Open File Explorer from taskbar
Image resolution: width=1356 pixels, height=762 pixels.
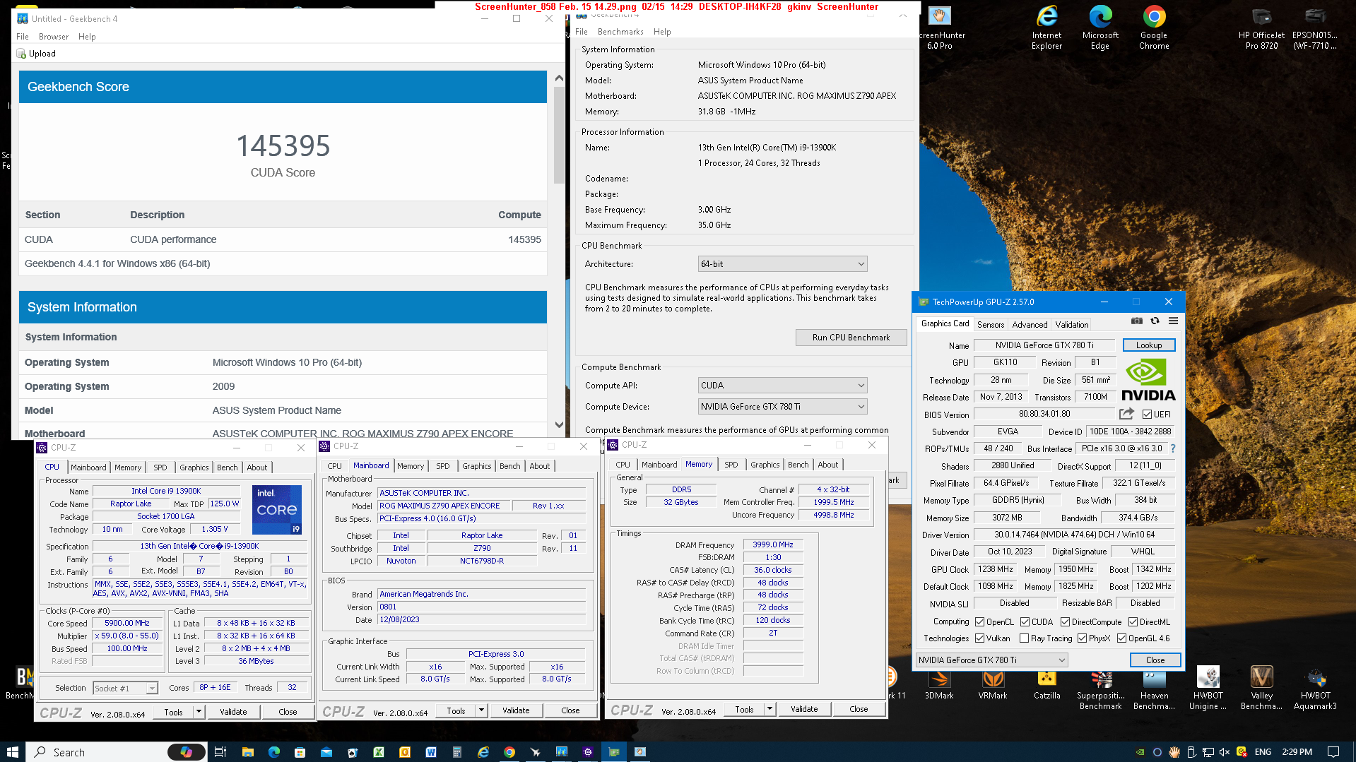coord(247,752)
